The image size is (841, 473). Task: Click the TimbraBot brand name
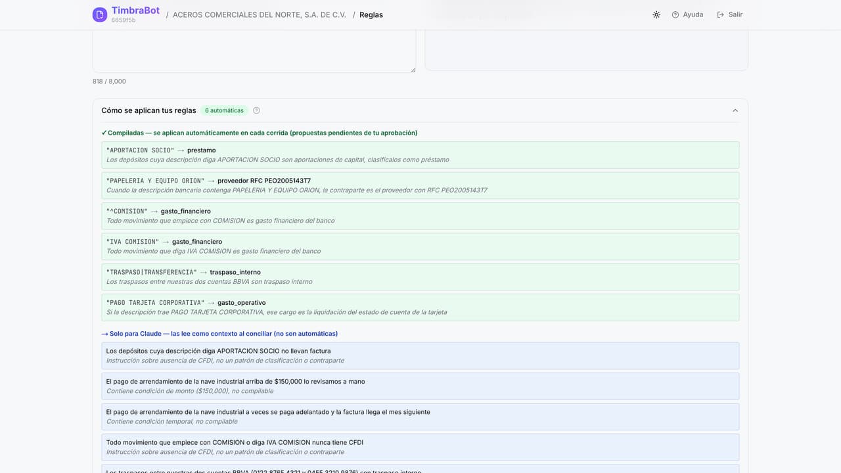[x=135, y=11]
